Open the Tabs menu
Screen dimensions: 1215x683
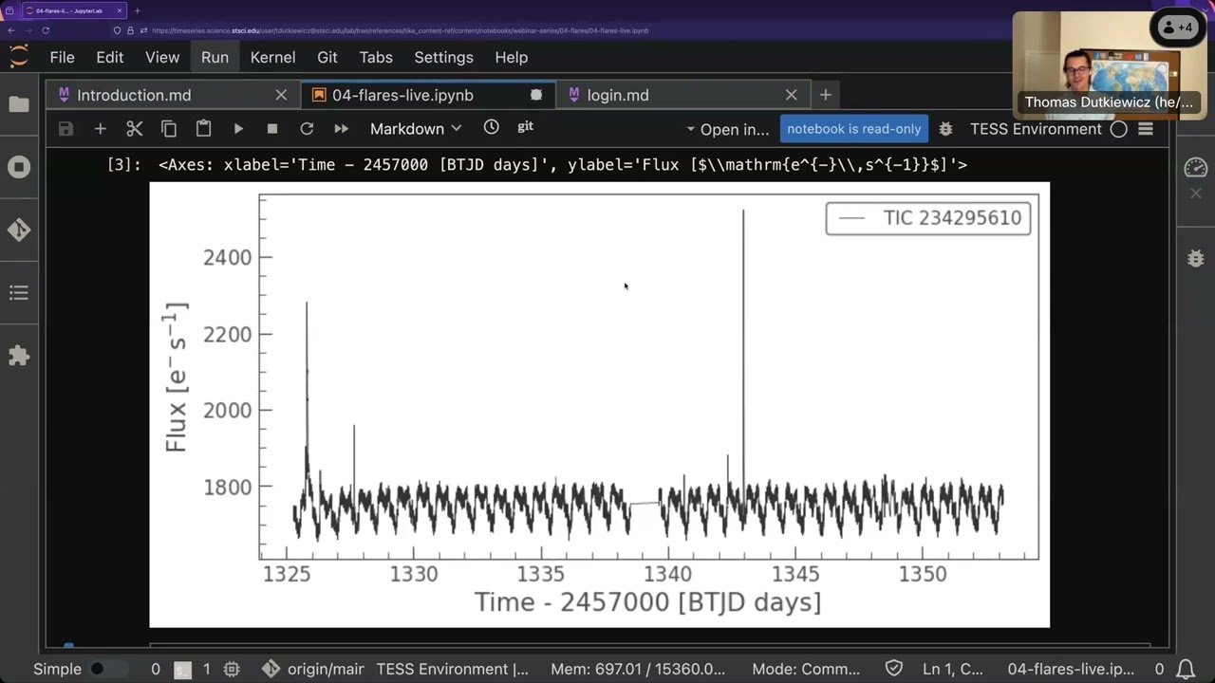[x=376, y=57]
